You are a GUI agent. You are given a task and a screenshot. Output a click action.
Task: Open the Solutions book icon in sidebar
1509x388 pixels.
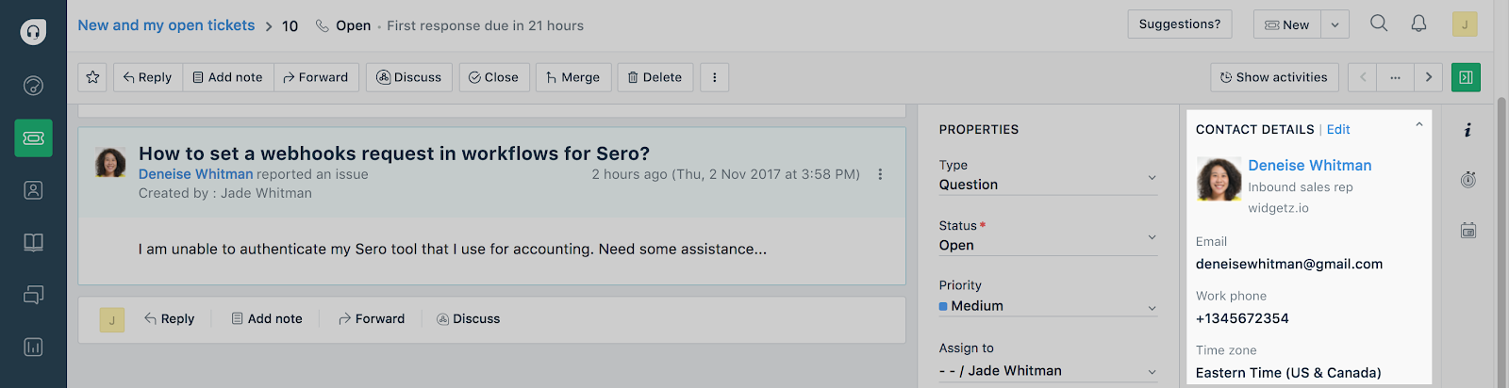[x=33, y=243]
